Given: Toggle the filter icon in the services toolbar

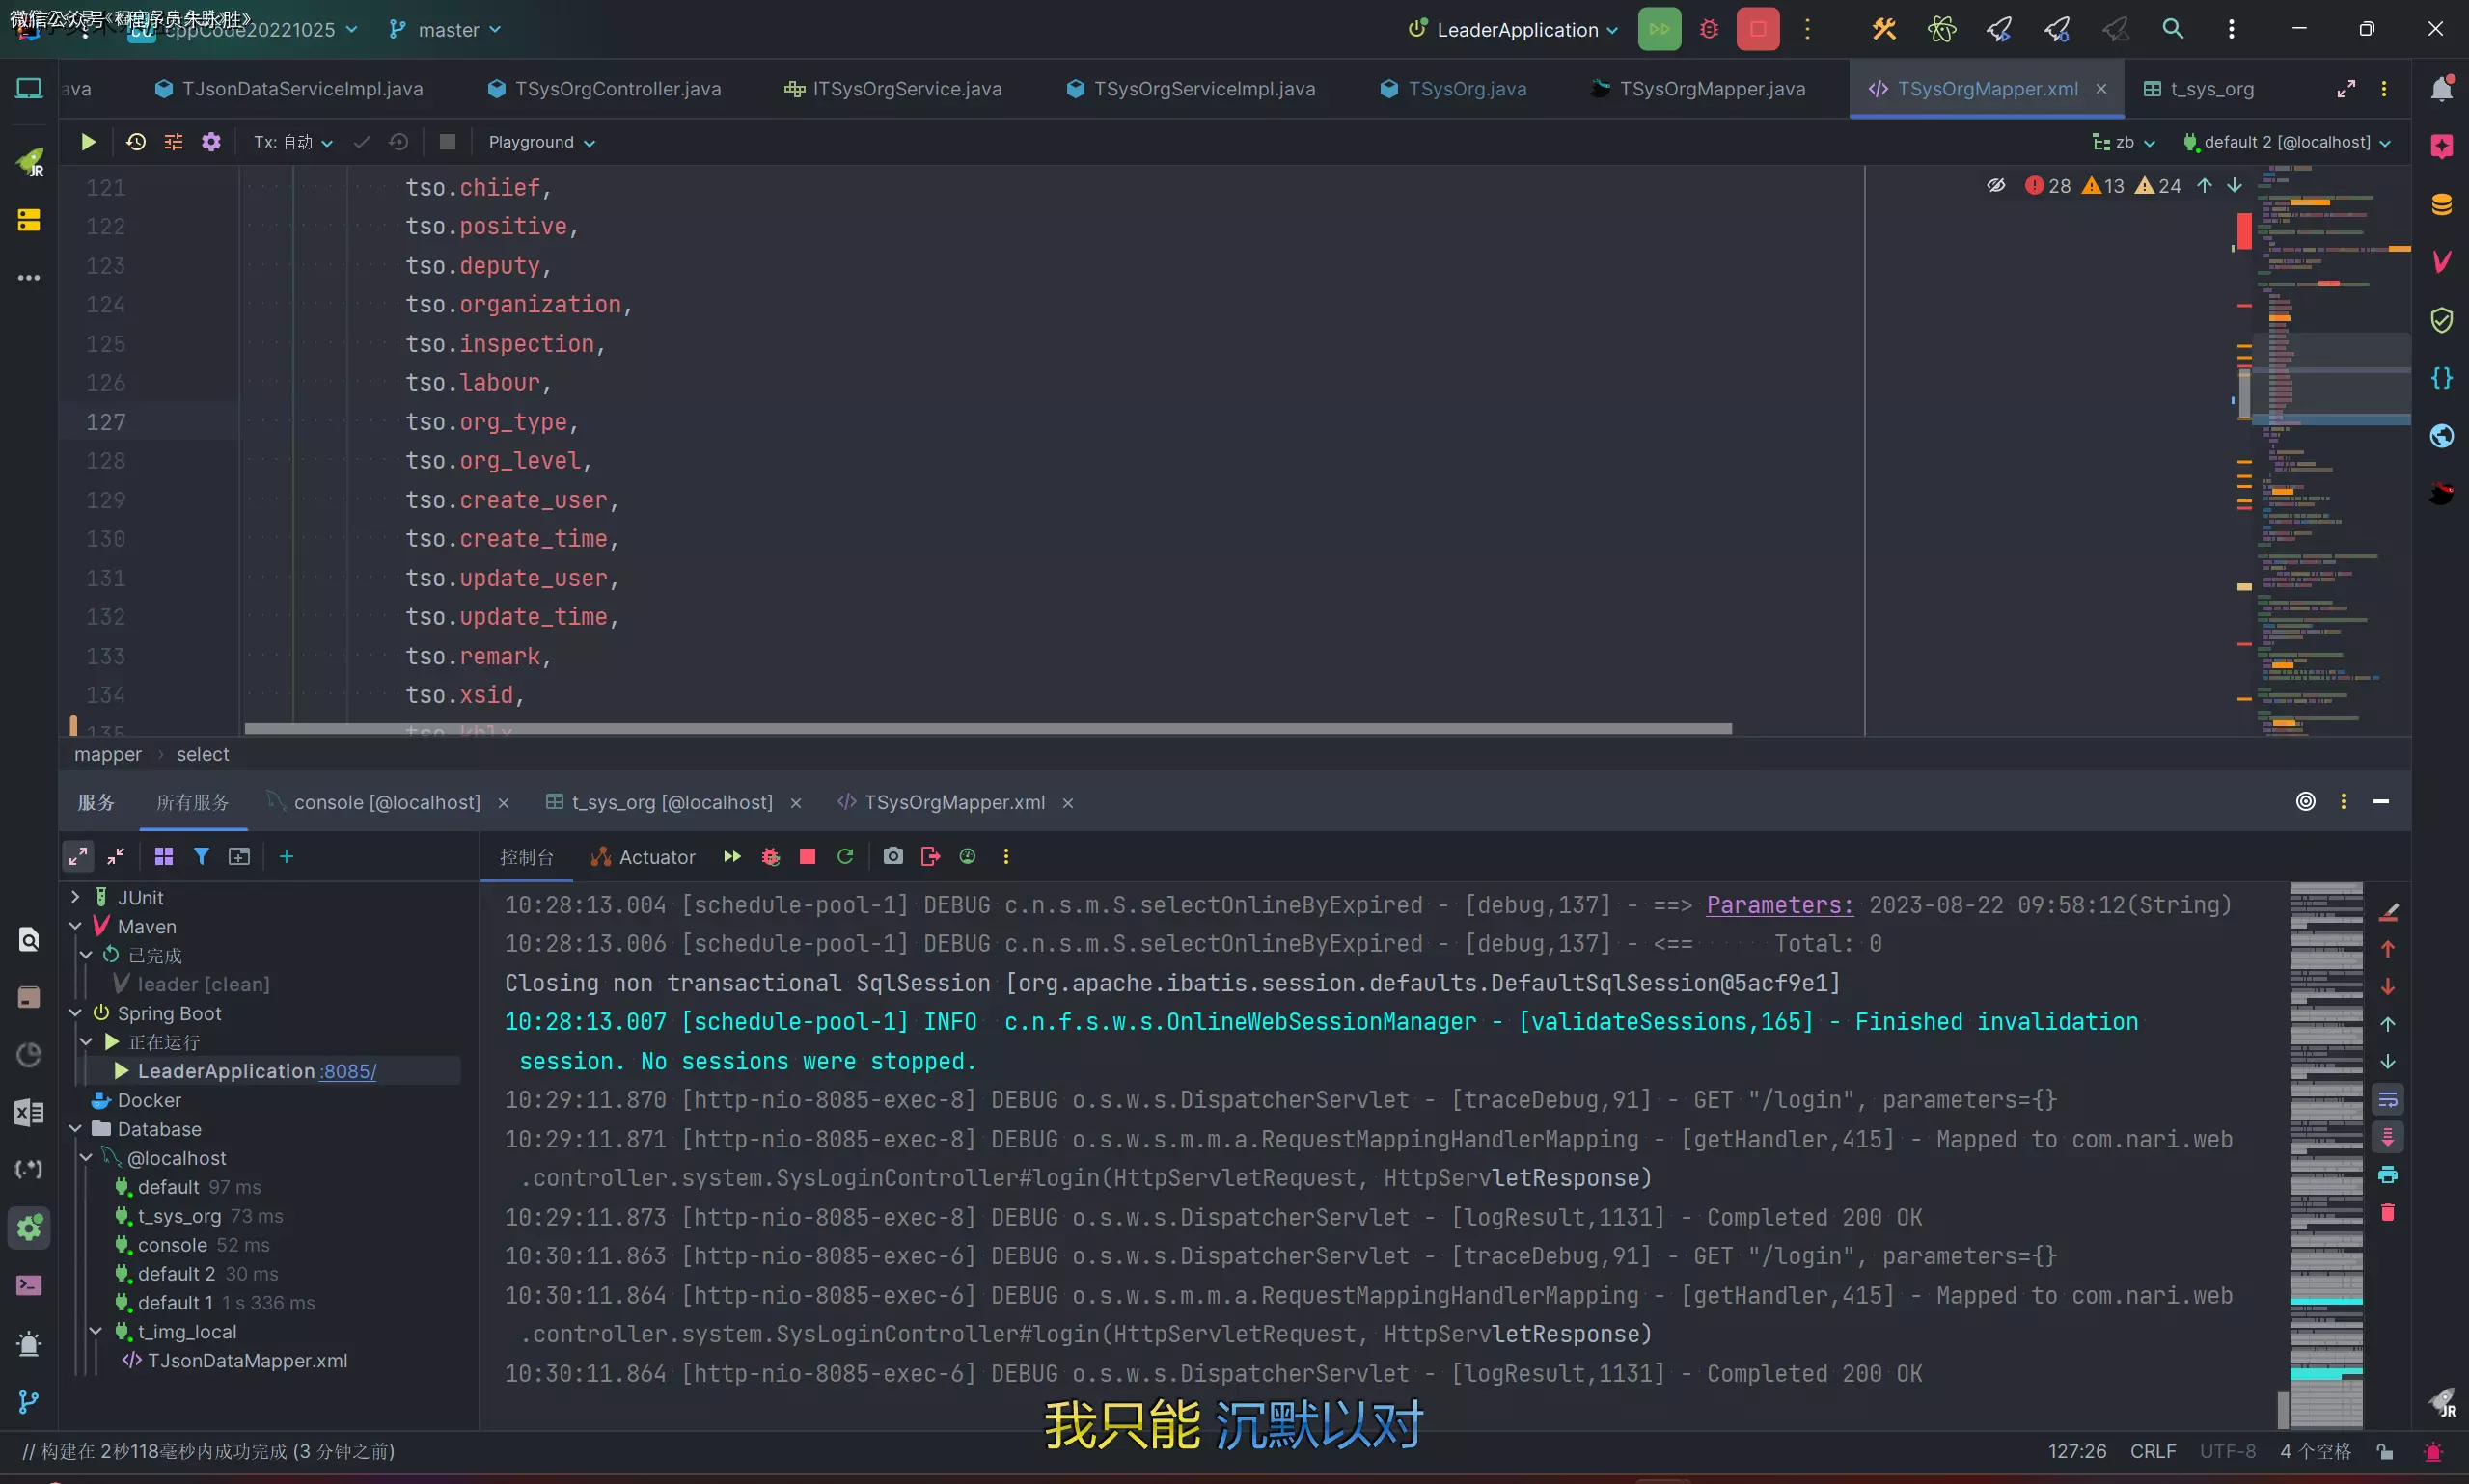Looking at the screenshot, I should click(201, 857).
